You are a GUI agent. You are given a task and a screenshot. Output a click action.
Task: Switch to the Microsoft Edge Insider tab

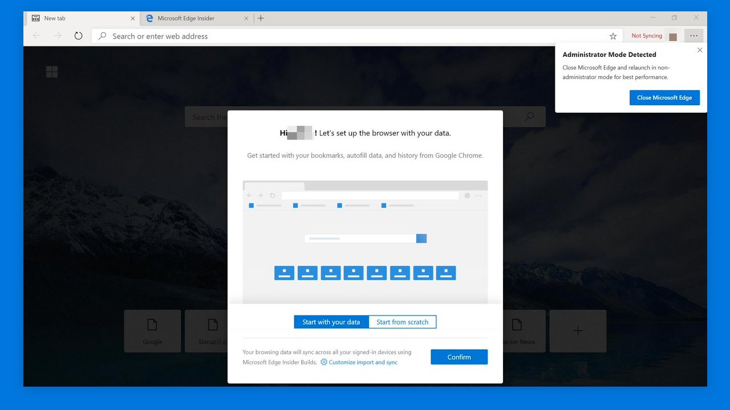point(197,18)
